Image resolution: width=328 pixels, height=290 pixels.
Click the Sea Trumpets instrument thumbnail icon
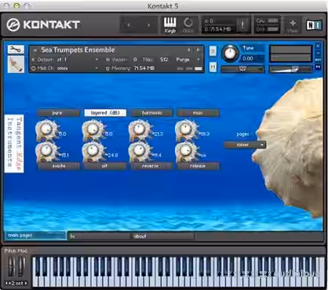(16, 64)
